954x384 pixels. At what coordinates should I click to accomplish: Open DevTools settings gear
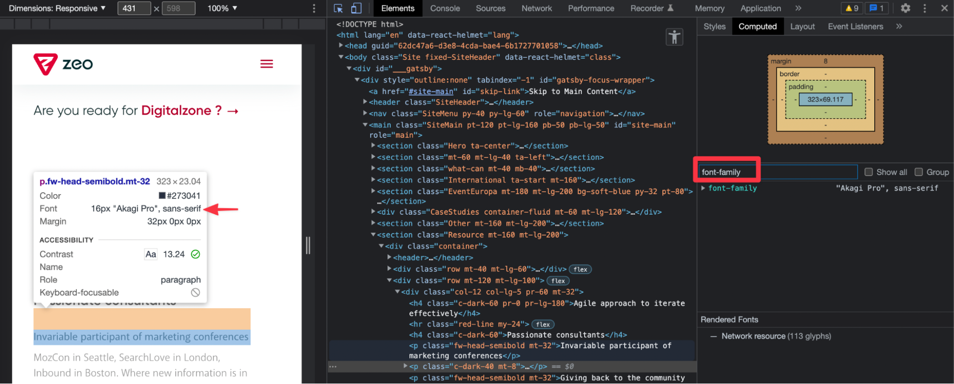pos(905,8)
